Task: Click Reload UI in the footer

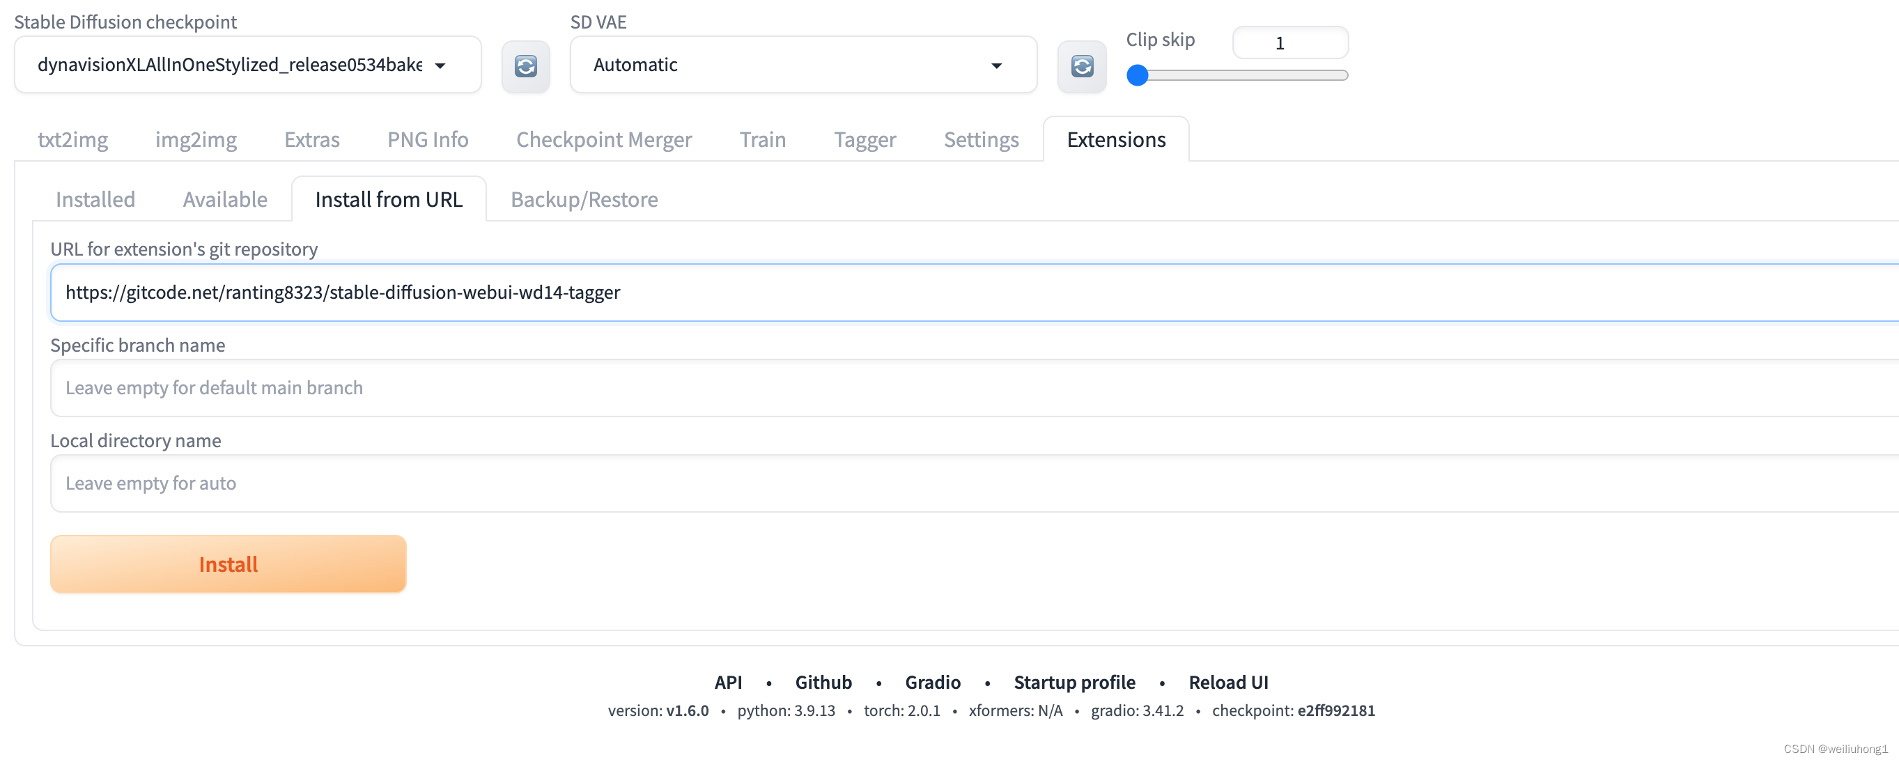Action: tap(1227, 682)
